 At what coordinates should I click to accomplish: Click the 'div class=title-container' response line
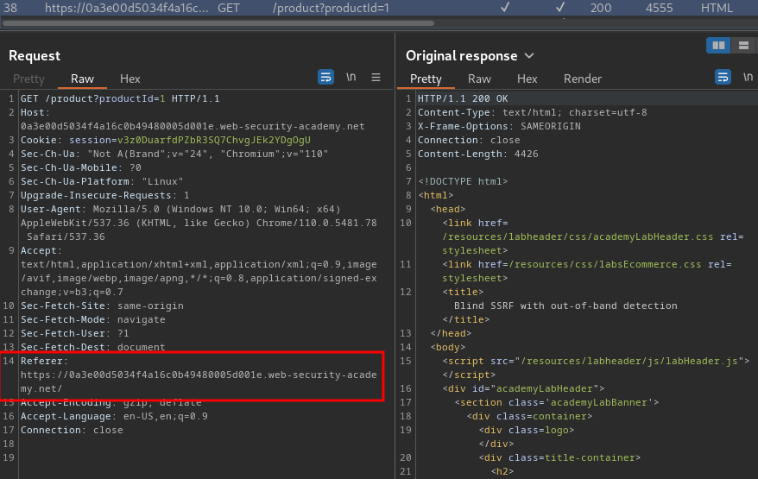(x=559, y=457)
